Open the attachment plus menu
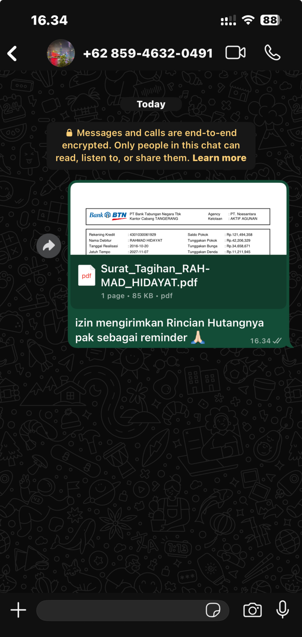Screen dimensions: 302x637 click(x=18, y=610)
